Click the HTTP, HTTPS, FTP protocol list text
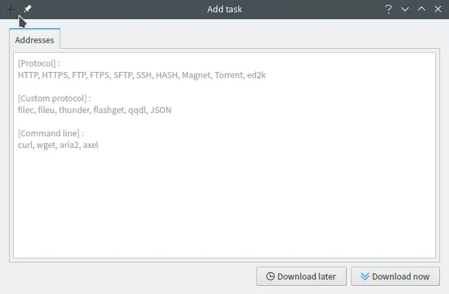Image resolution: width=449 pixels, height=294 pixels. pyautogui.click(x=141, y=75)
